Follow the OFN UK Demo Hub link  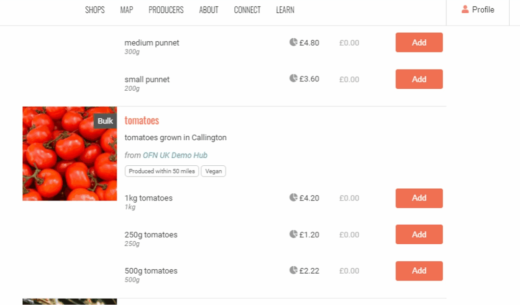(175, 155)
